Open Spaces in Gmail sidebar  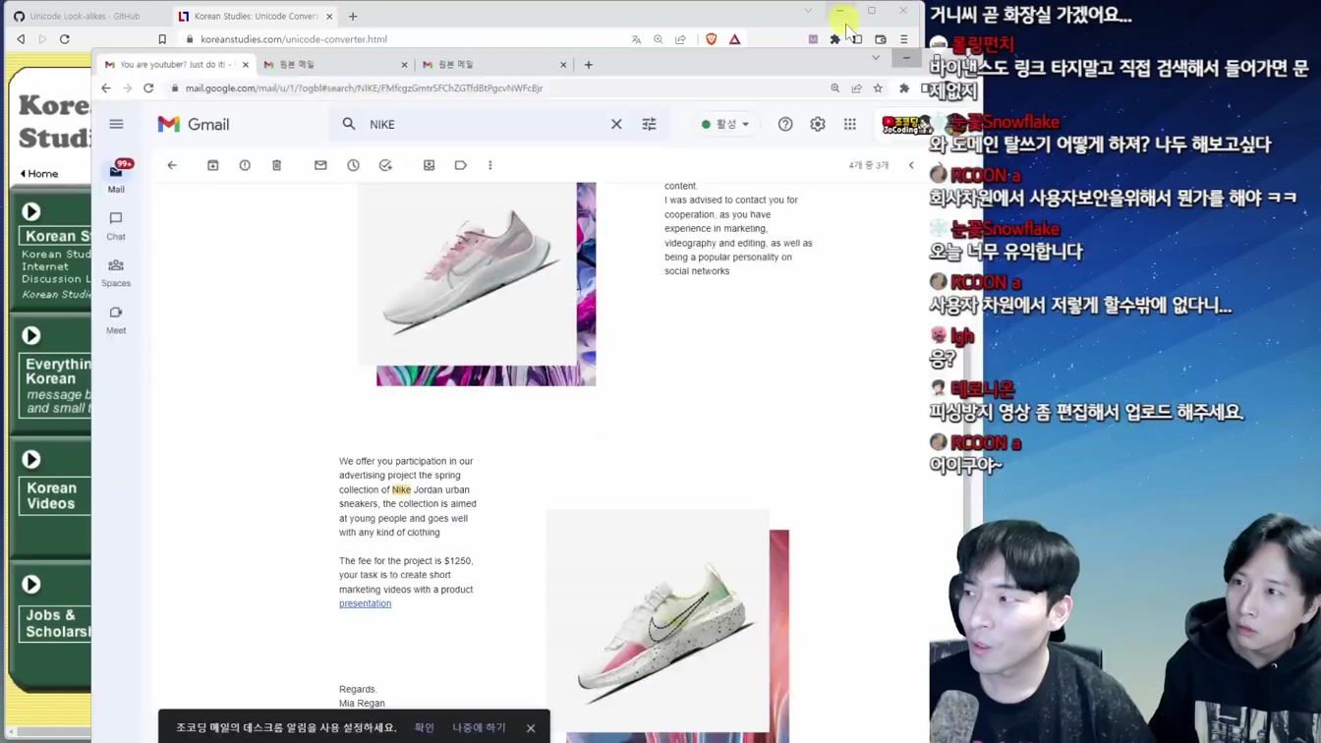coord(116,272)
